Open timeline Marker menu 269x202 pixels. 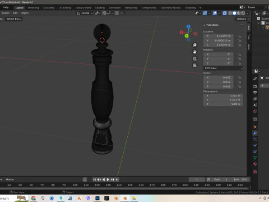pyautogui.click(x=10, y=180)
